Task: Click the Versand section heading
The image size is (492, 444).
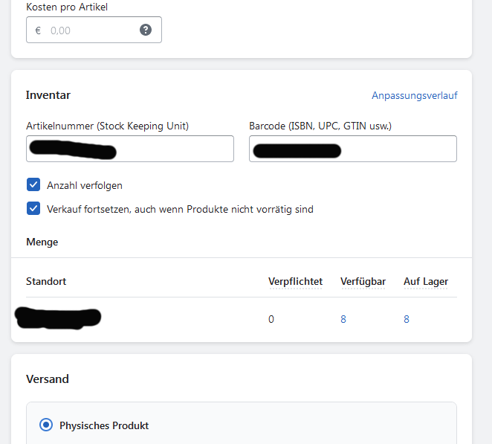Action: click(x=48, y=379)
